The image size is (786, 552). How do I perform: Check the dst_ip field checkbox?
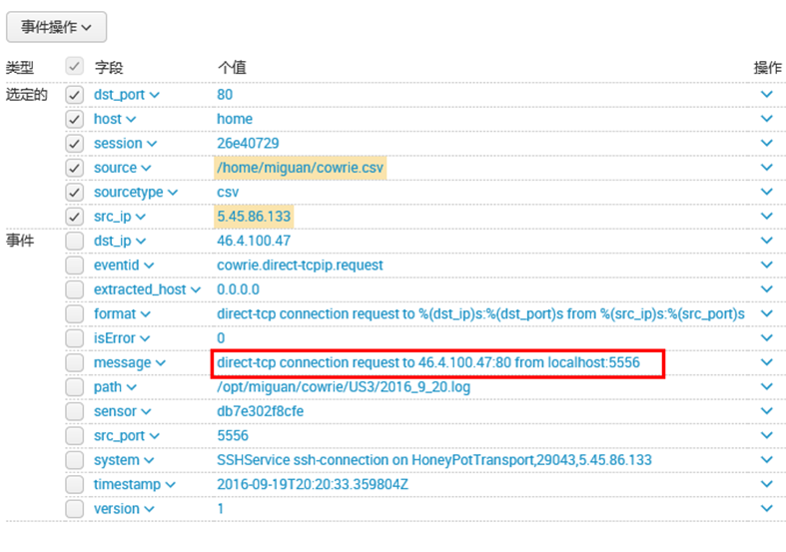pyautogui.click(x=74, y=241)
